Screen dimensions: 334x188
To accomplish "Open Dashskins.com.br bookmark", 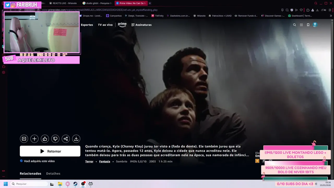I will point(178,16).
